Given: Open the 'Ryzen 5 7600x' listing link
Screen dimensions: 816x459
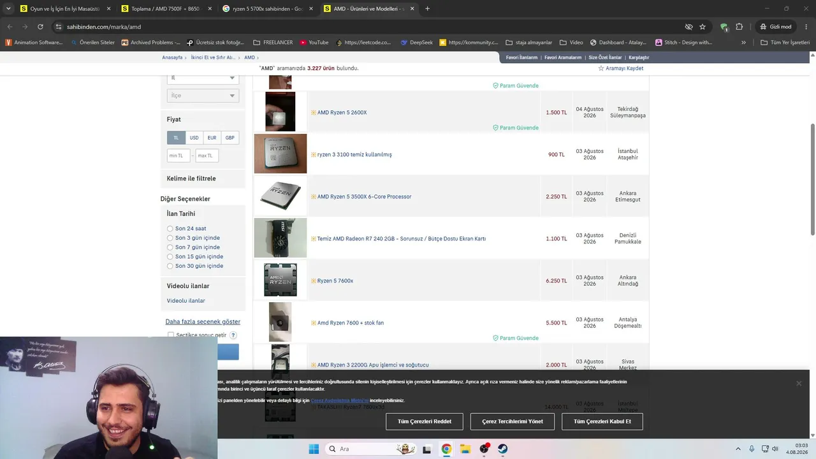Looking at the screenshot, I should pyautogui.click(x=335, y=281).
